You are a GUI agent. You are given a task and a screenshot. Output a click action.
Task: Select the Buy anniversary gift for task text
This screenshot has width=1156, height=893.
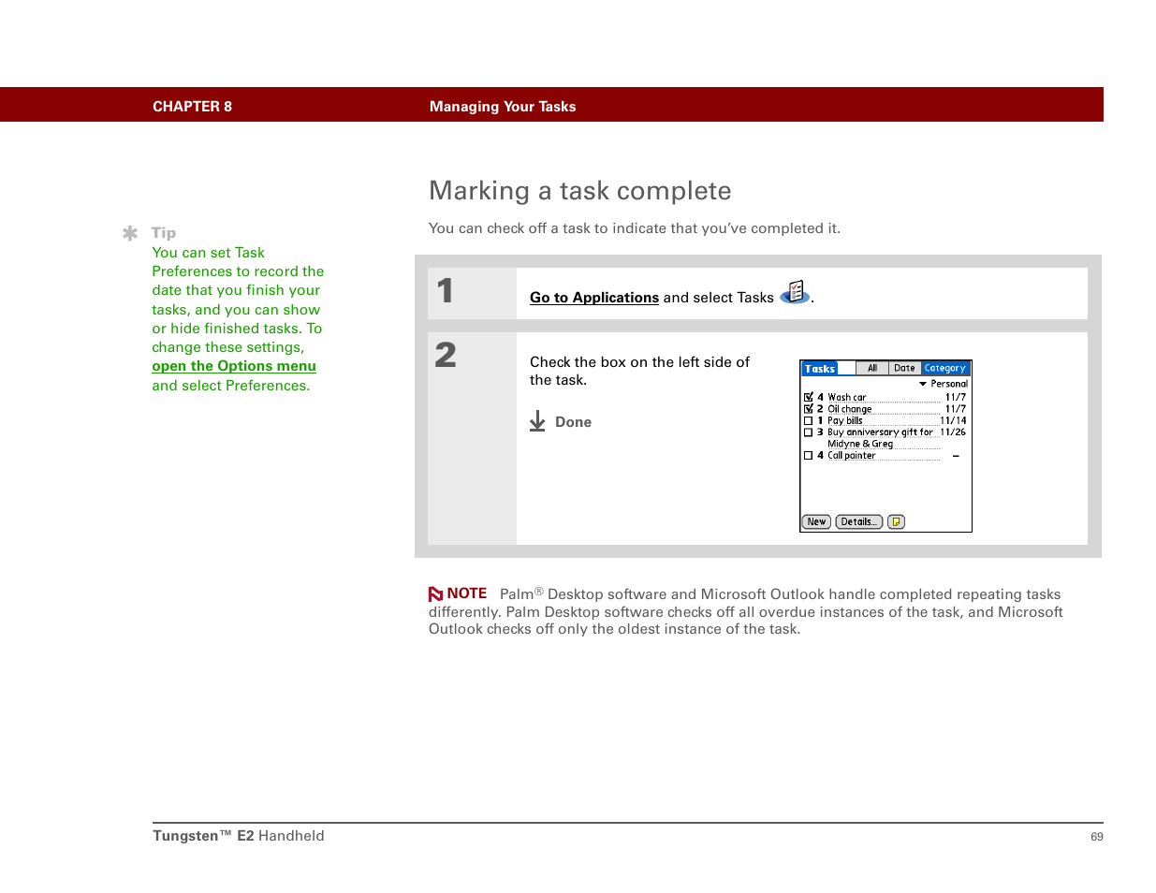pos(880,432)
